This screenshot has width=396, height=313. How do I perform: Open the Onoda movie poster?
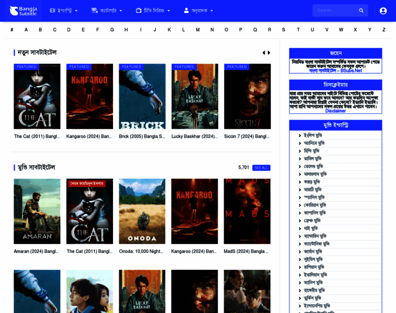coord(142,211)
